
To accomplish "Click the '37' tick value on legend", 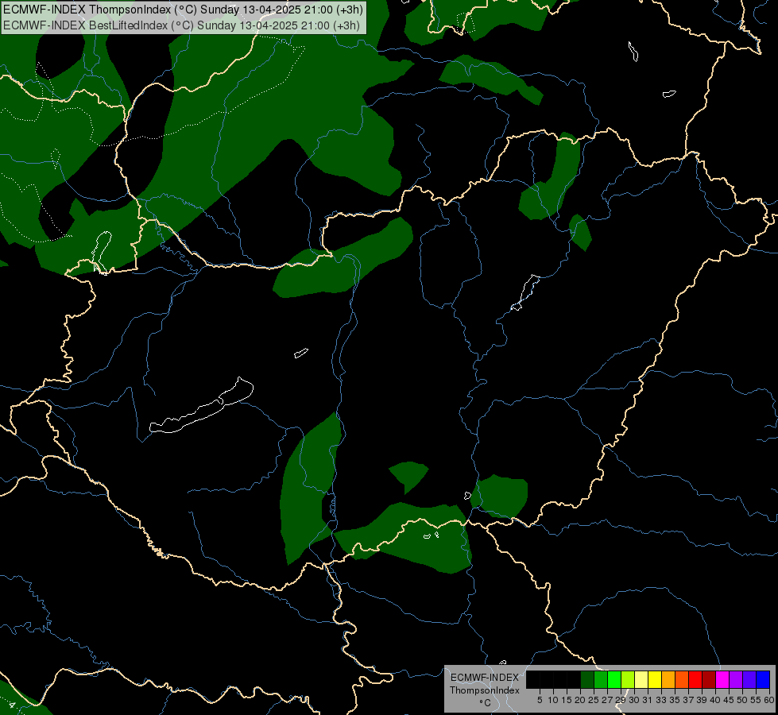I will [x=689, y=700].
